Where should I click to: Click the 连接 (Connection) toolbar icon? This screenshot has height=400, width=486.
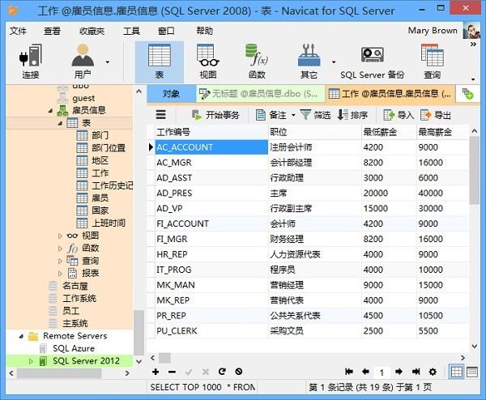coord(31,61)
